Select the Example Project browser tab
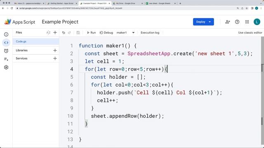 click(95, 3)
